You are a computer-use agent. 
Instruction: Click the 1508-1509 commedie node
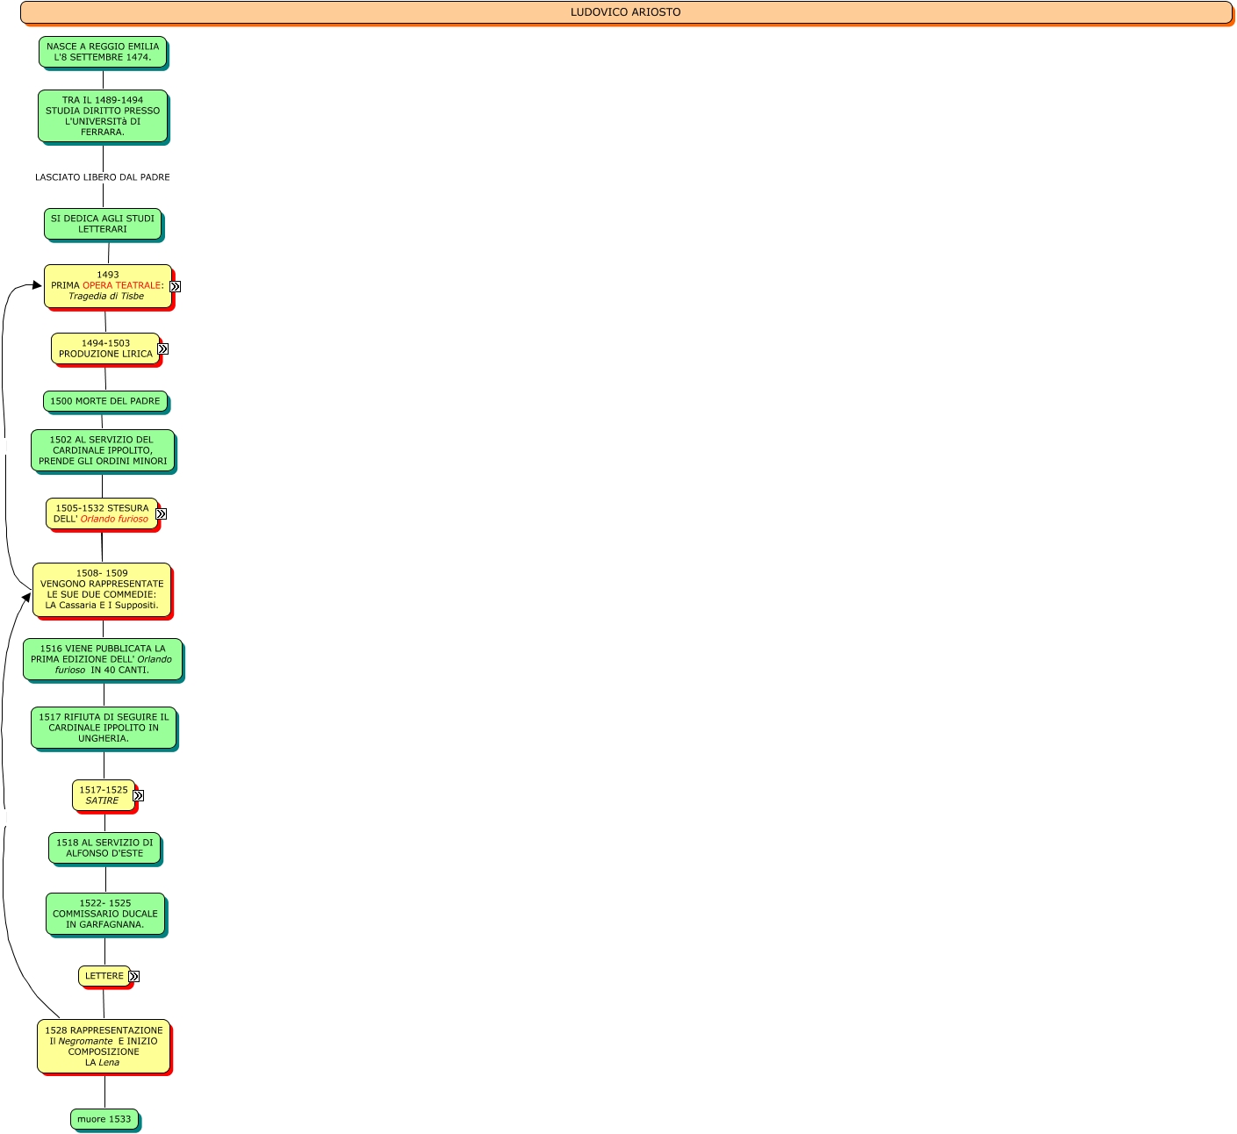pyautogui.click(x=102, y=589)
